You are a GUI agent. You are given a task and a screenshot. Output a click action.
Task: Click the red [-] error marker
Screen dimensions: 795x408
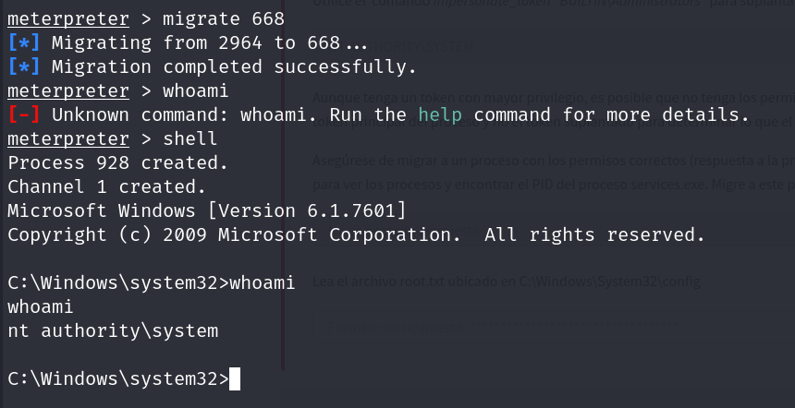point(24,114)
